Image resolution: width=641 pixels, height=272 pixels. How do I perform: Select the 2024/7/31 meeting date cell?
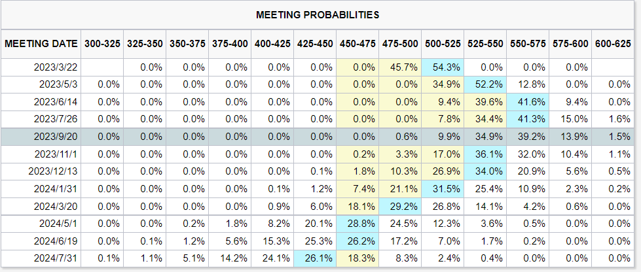[41, 258]
